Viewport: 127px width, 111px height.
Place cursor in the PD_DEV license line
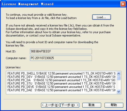(x=61, y=77)
